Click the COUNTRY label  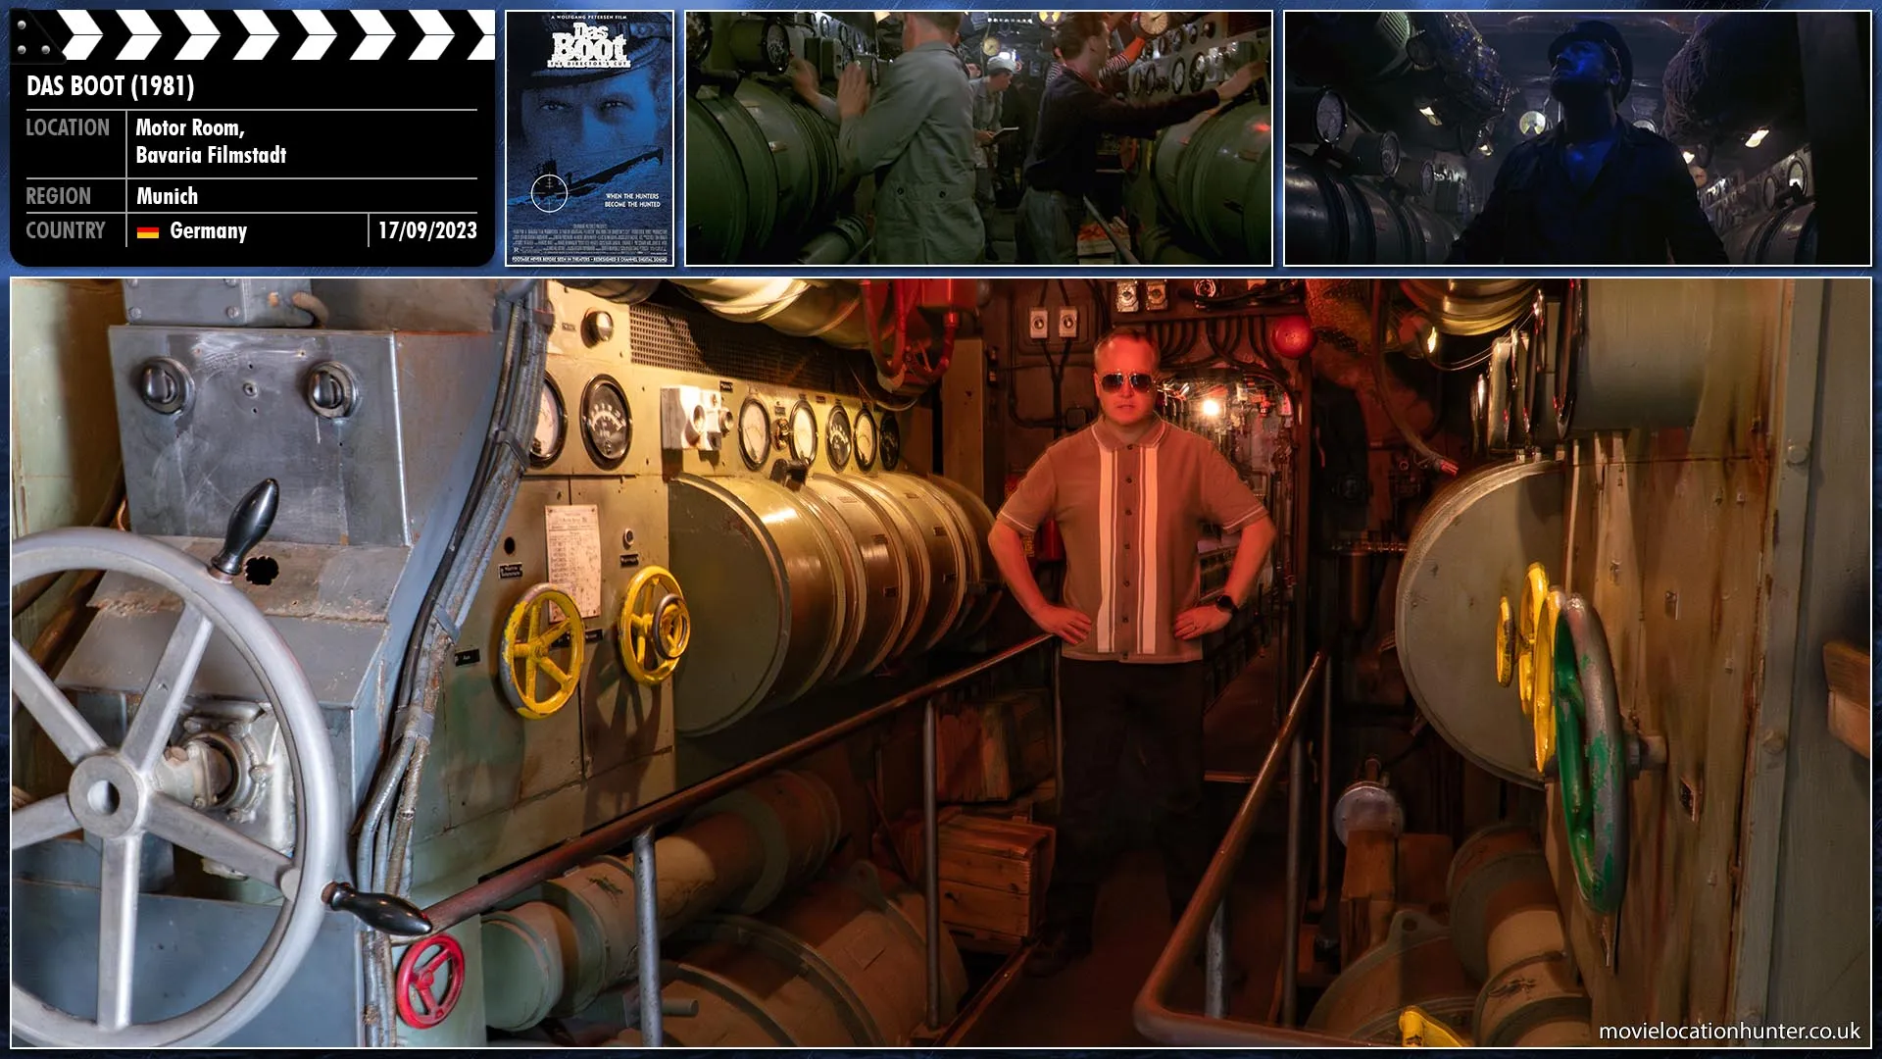pyautogui.click(x=66, y=231)
